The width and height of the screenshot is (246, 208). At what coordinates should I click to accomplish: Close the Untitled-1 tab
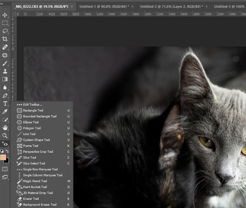click(x=132, y=7)
